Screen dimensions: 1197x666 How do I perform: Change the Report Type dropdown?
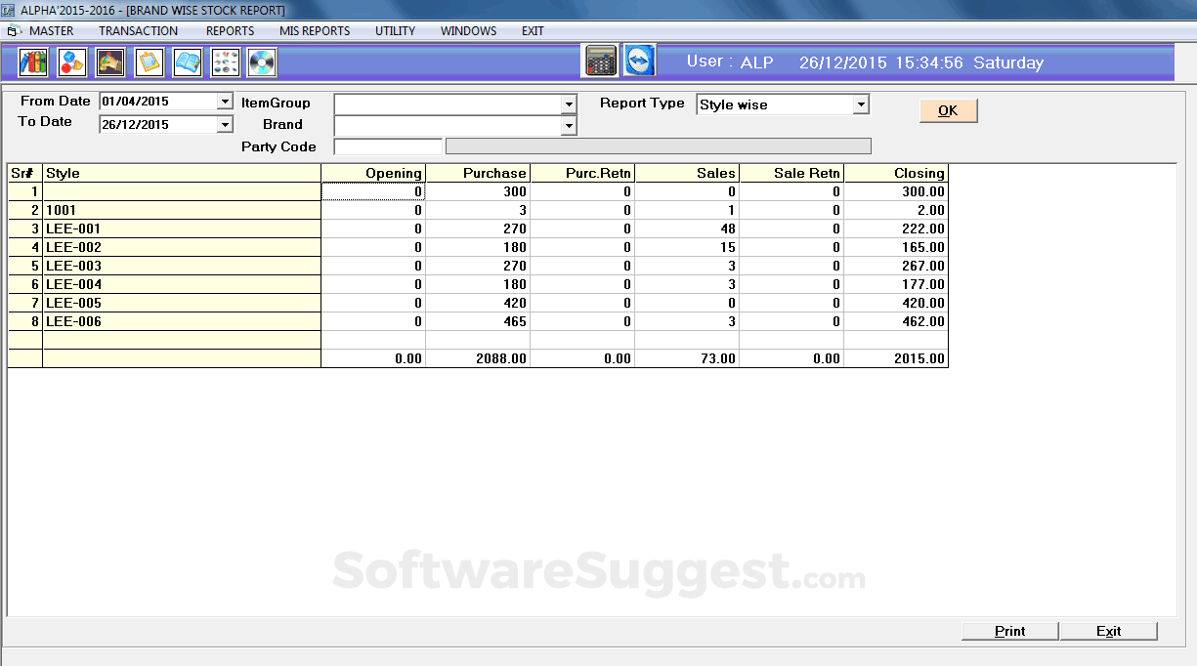pyautogui.click(x=861, y=104)
